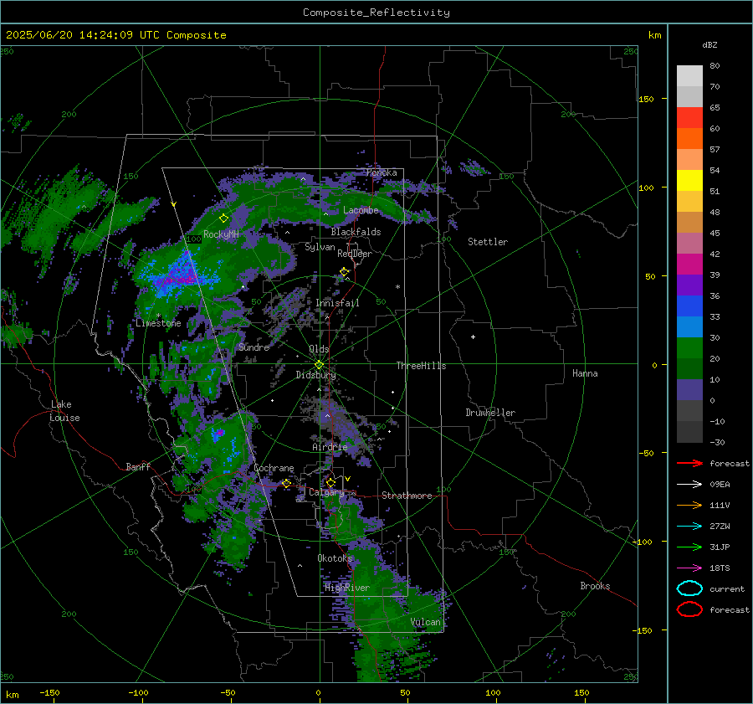
Task: Select the light gray 80 dBZ swatch
Action: [x=689, y=75]
